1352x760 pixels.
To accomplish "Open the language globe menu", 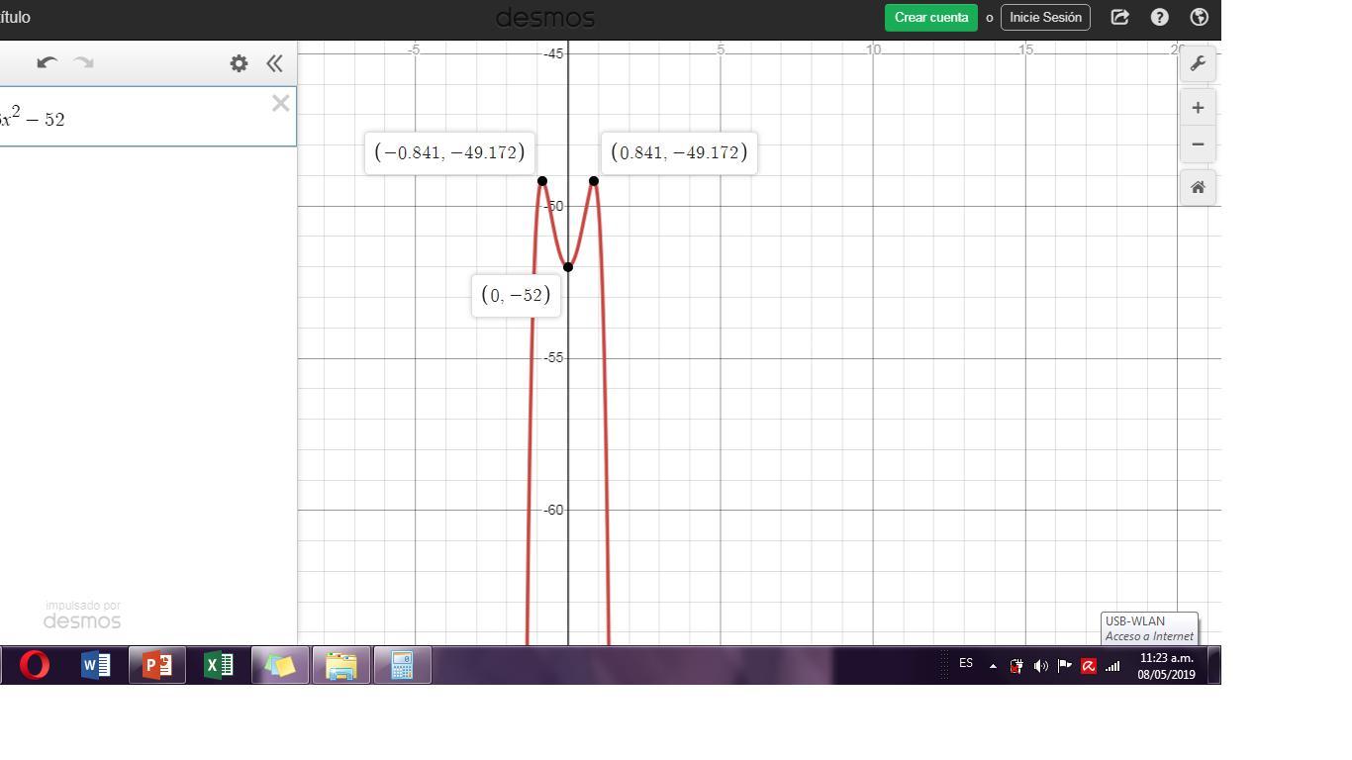I will 1199,17.
